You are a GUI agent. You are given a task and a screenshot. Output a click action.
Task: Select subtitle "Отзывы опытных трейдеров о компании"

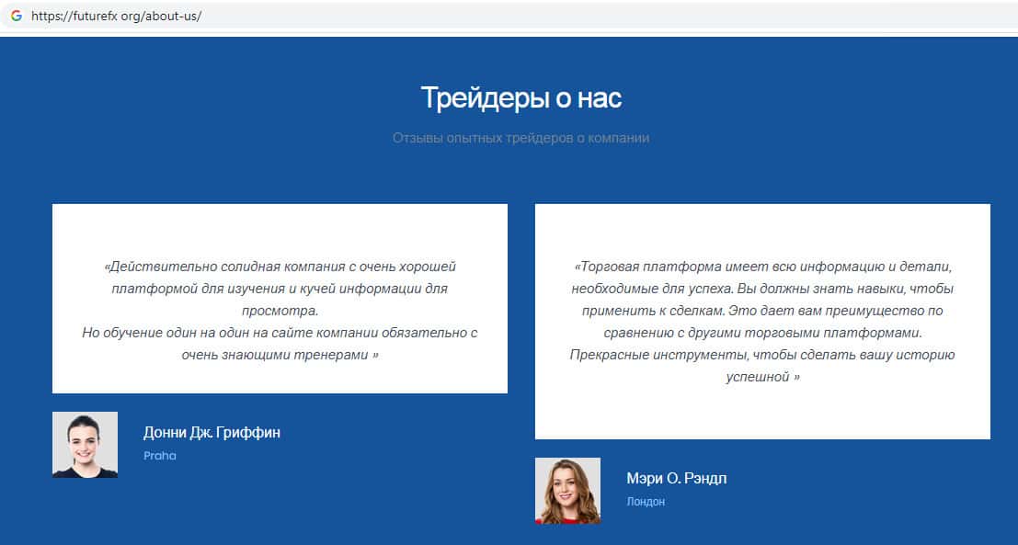[x=520, y=138]
